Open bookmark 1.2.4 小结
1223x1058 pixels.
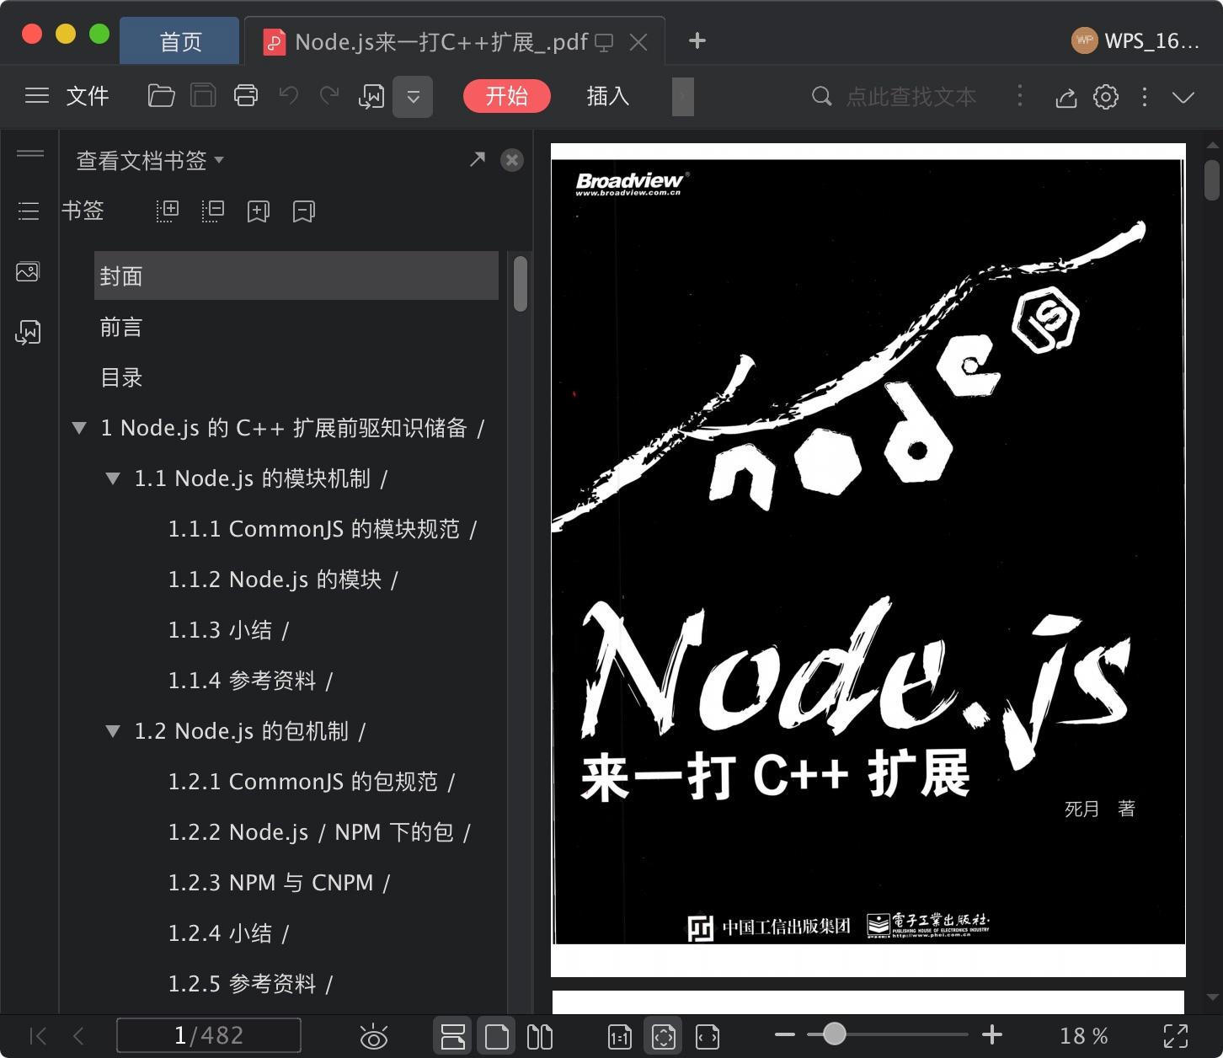tap(228, 933)
